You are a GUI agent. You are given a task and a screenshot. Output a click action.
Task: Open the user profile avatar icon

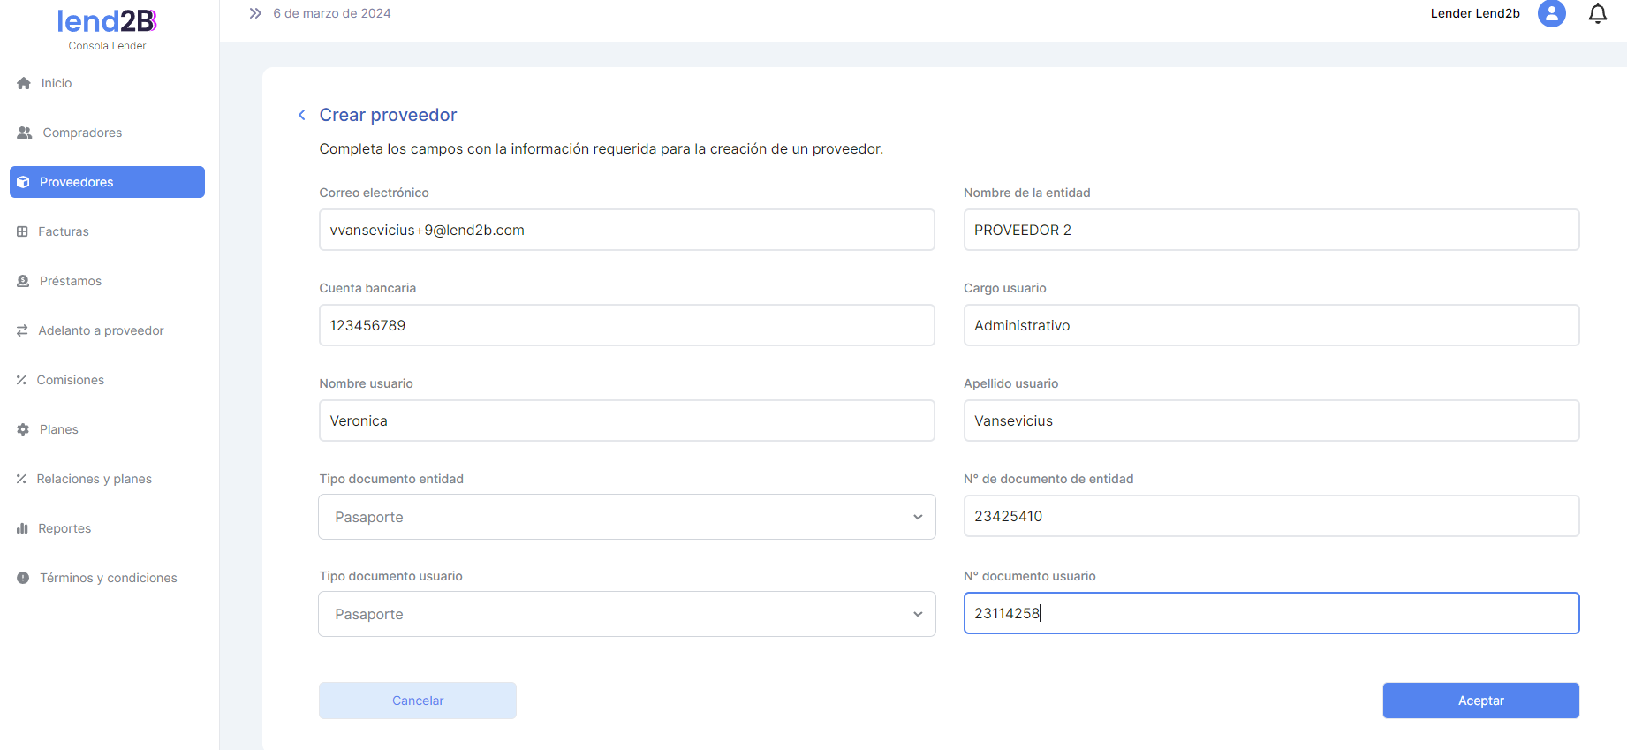tap(1551, 14)
